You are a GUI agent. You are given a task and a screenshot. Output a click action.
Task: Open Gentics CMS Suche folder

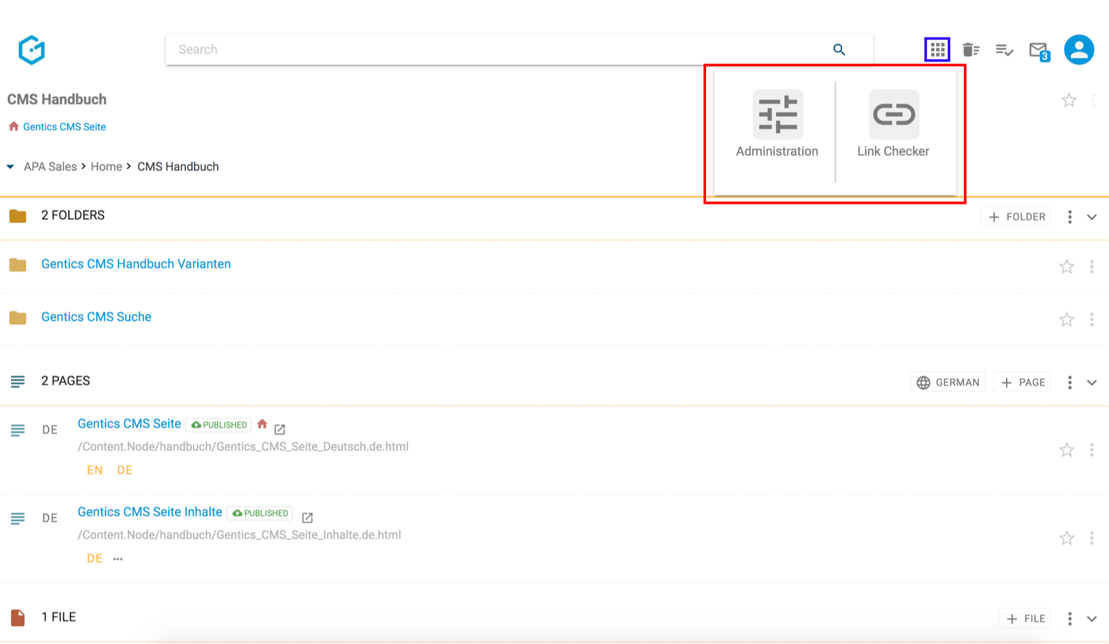[97, 317]
